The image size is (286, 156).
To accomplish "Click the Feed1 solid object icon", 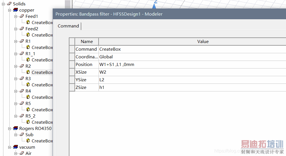I will pyautogui.click(x=22, y=16).
